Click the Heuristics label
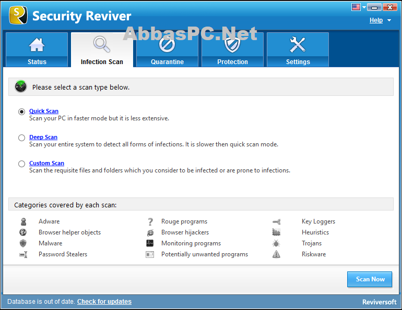 (315, 232)
